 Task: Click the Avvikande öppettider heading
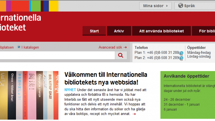click(186, 76)
